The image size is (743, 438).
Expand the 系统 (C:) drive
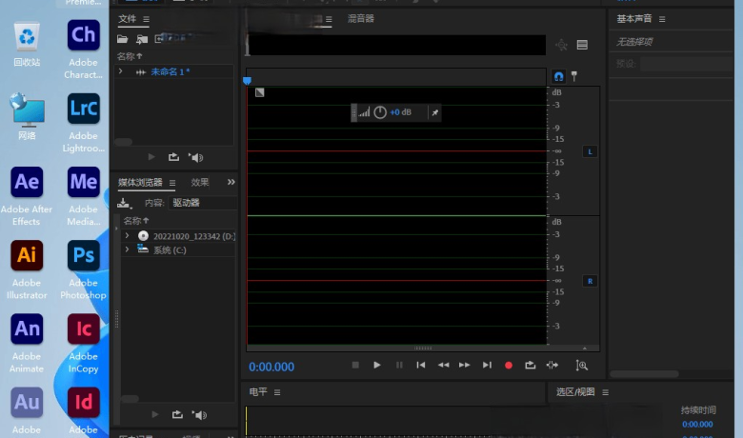tap(127, 249)
